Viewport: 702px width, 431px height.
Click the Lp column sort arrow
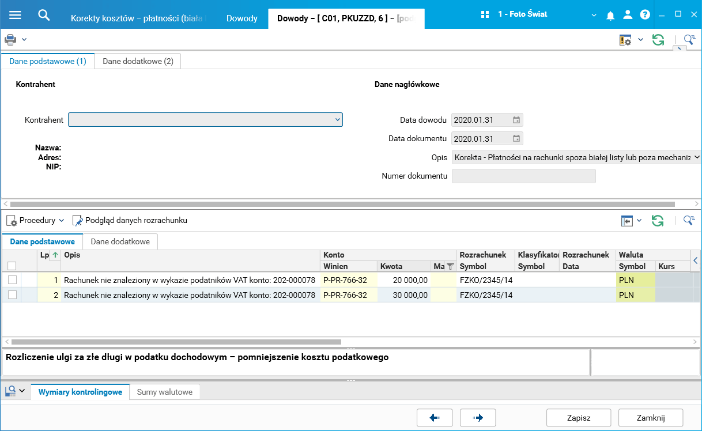click(55, 255)
